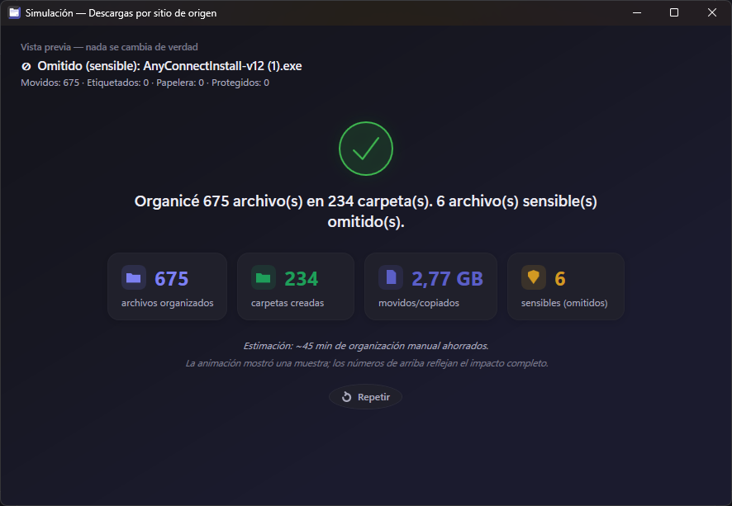
Task: Click "sensibles (omitidos)" label
Action: (x=564, y=303)
